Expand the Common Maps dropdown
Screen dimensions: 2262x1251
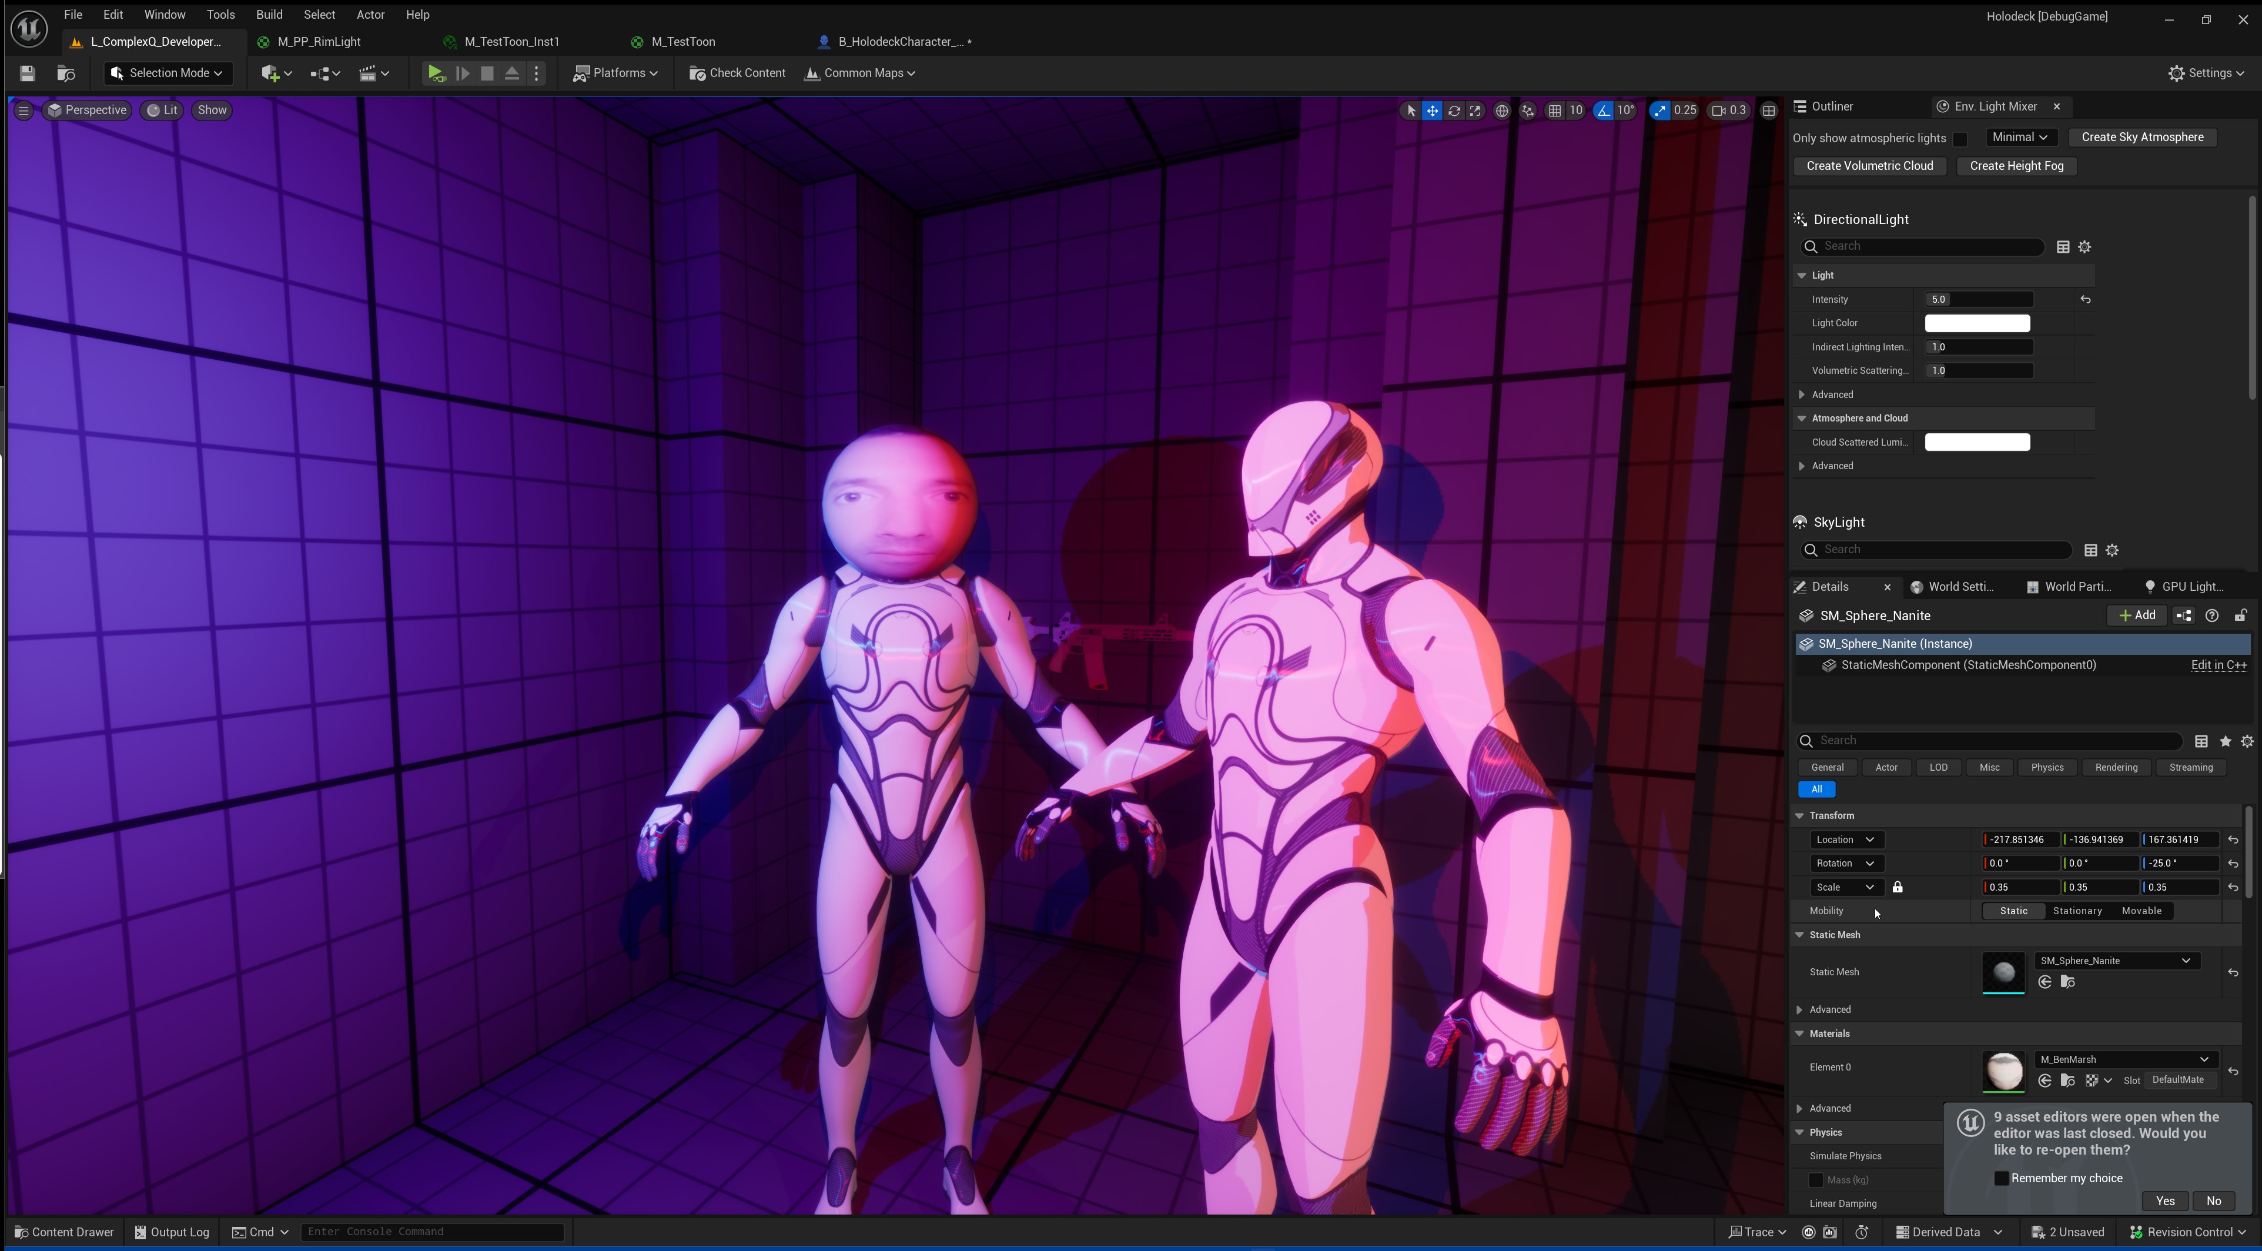[x=859, y=73]
